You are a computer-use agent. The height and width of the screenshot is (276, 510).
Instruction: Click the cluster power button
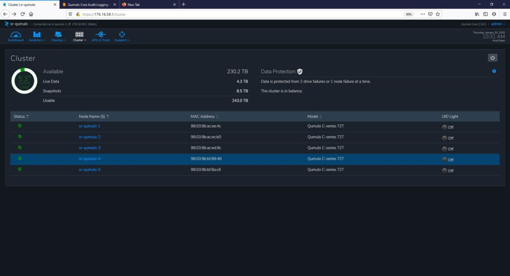[493, 58]
